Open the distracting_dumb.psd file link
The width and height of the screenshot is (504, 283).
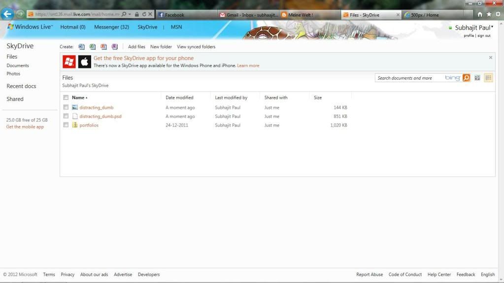point(101,116)
